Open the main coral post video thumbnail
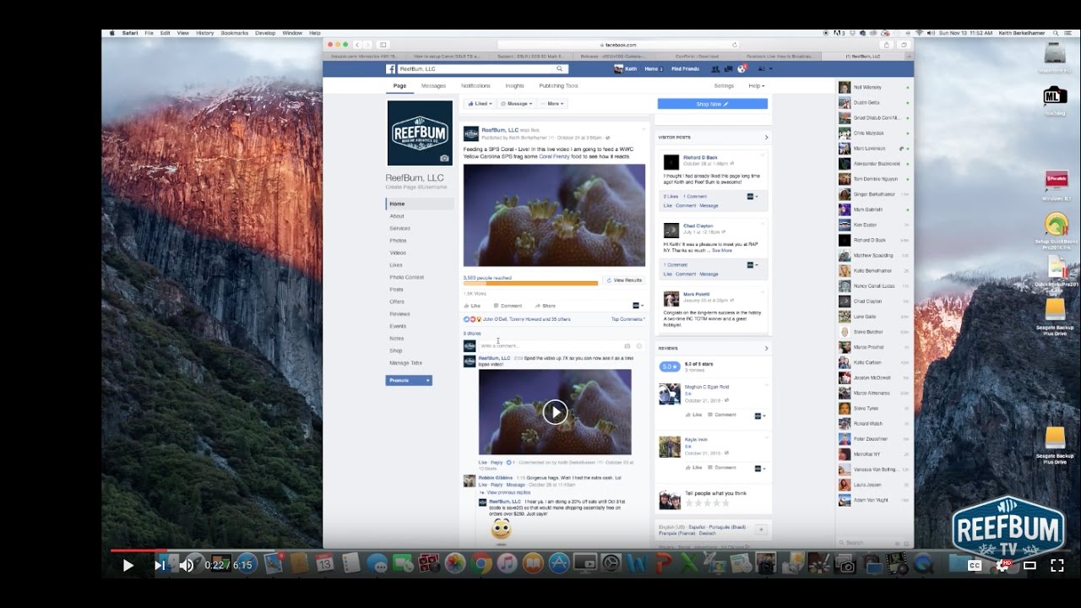Image resolution: width=1081 pixels, height=608 pixels. (554, 215)
